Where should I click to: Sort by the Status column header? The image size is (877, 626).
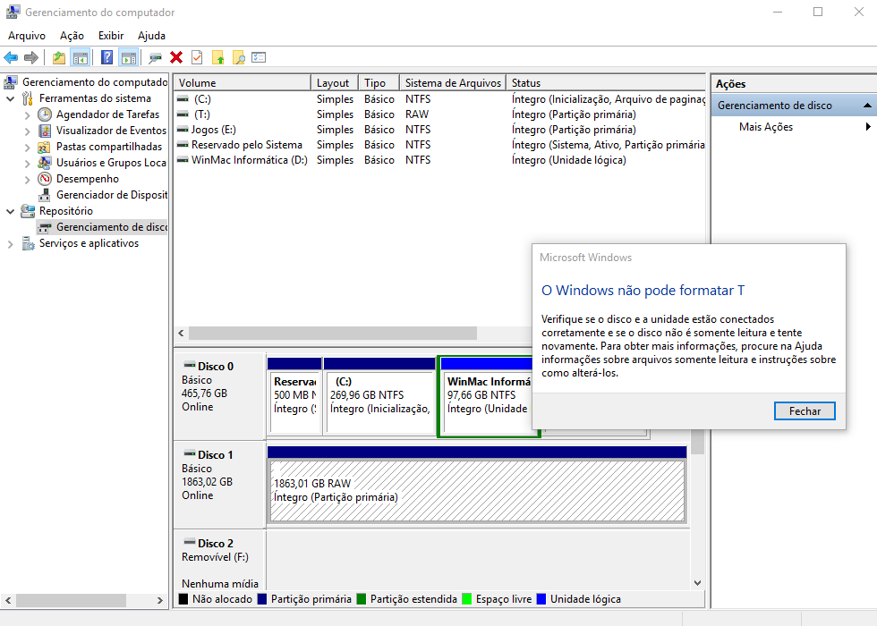click(x=606, y=82)
